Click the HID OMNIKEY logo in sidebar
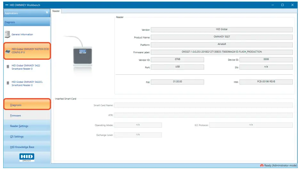The image size is (299, 170). tap(27, 157)
